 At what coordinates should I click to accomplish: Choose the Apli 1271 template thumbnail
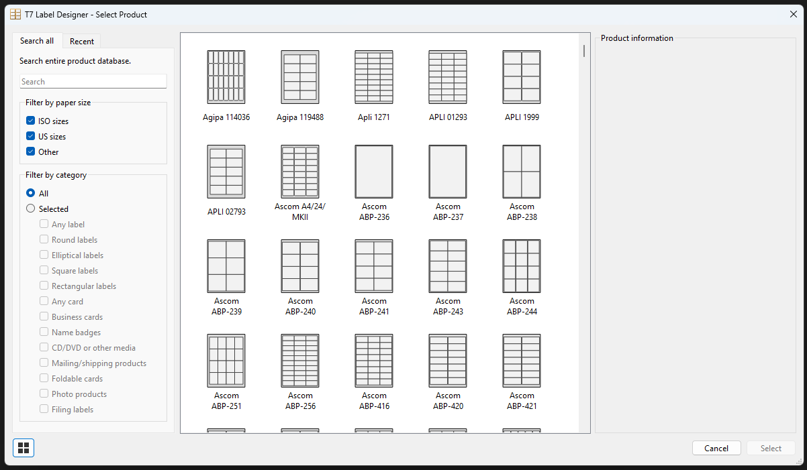click(374, 77)
